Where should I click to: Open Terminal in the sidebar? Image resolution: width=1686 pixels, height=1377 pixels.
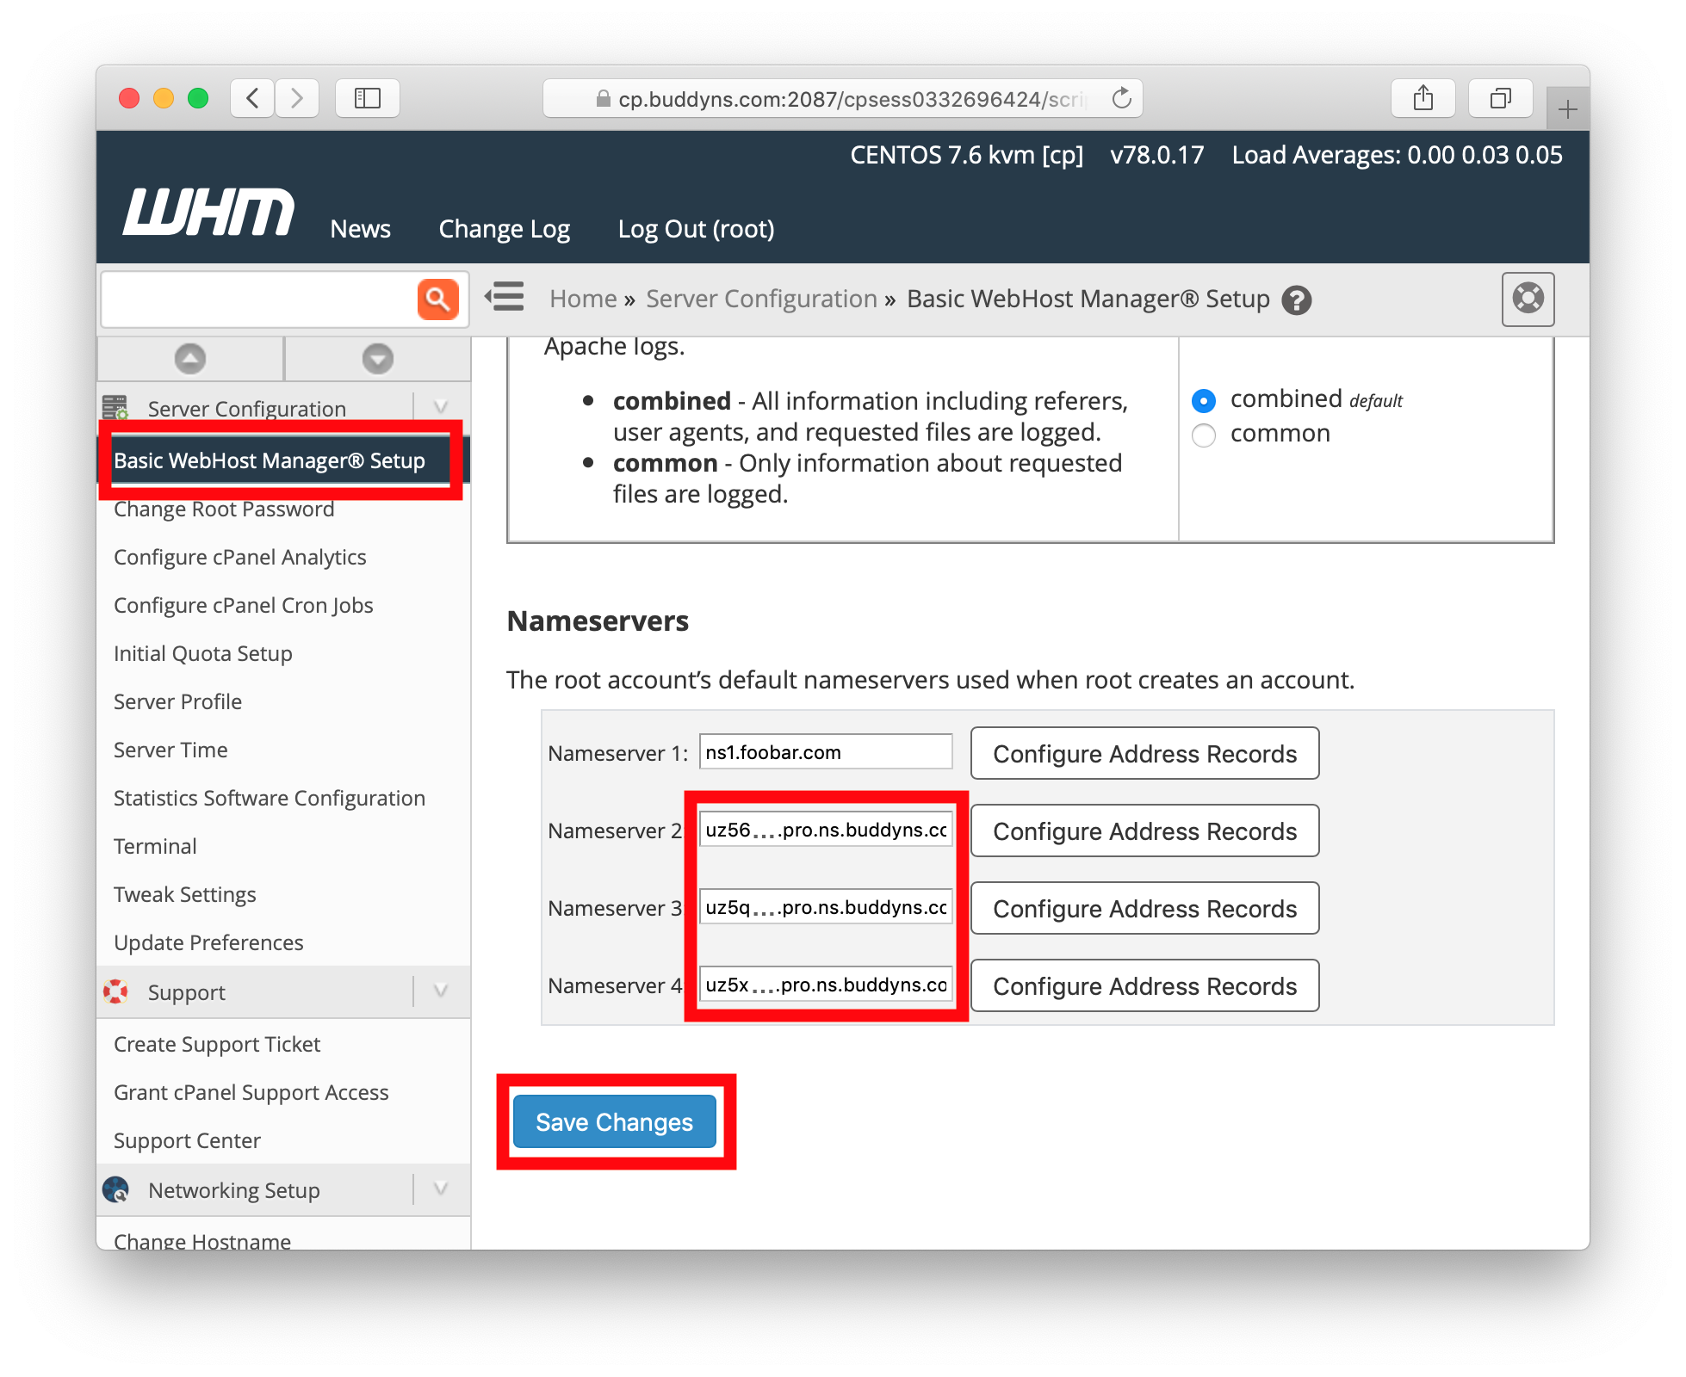pos(155,846)
